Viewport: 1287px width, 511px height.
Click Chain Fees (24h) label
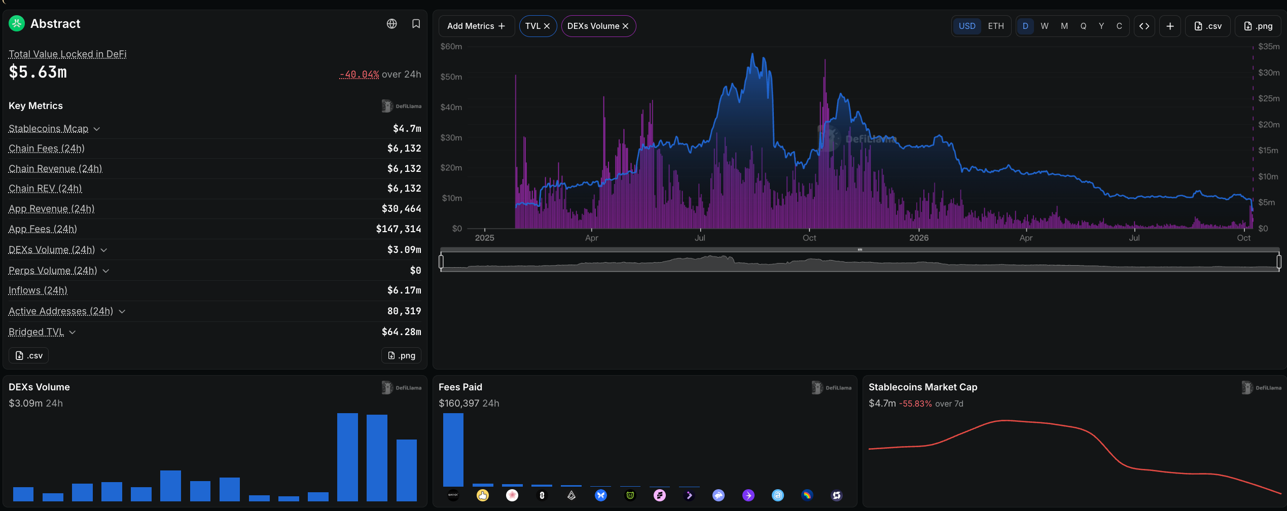47,149
